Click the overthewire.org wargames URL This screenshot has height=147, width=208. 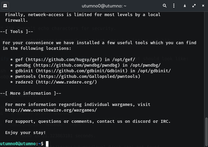pyautogui.click(x=51, y=110)
